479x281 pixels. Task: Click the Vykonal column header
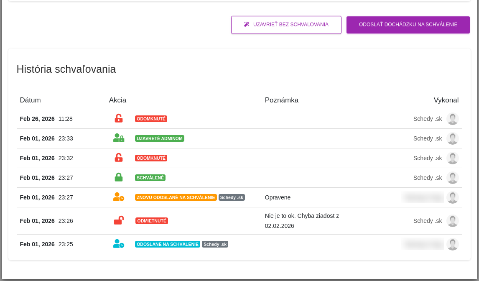(x=446, y=100)
